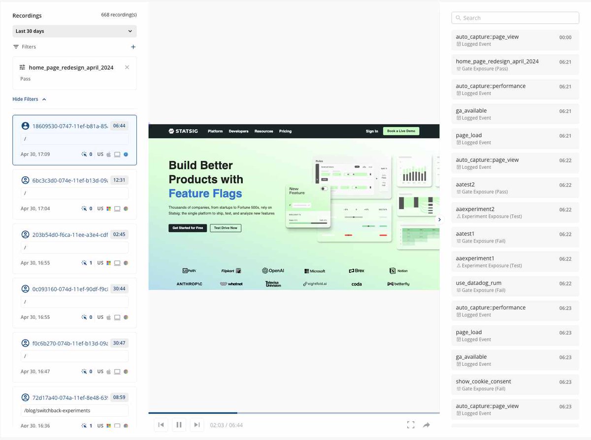This screenshot has height=440, width=591.
Task: Click the user avatar icon of recording 6bc3c3d0
Action: [x=25, y=180]
